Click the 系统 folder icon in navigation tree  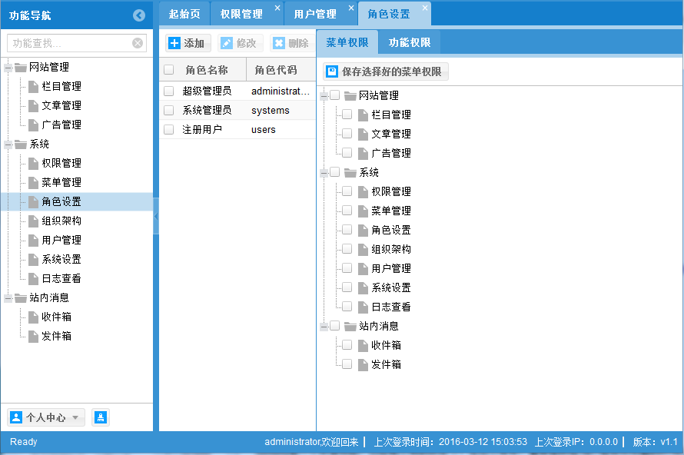coord(20,144)
